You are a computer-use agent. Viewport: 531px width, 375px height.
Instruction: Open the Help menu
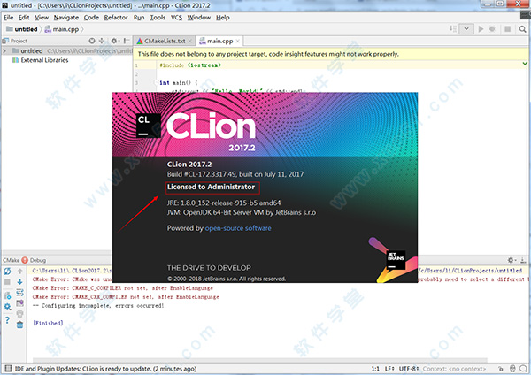[223, 18]
